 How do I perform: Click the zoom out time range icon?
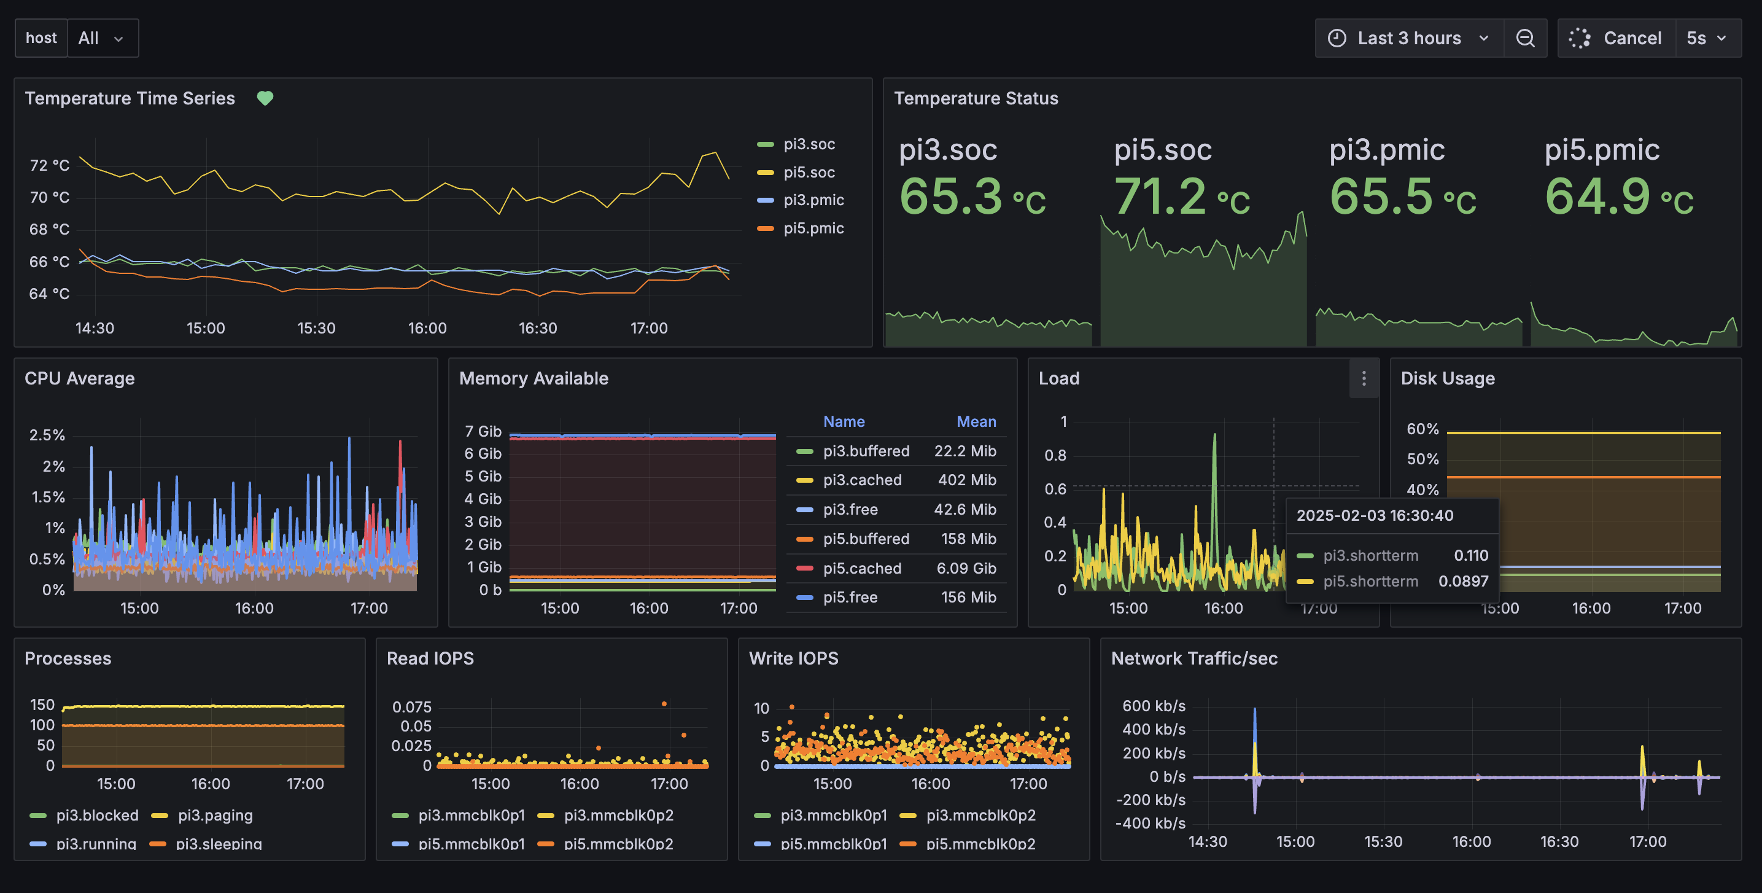tap(1524, 38)
